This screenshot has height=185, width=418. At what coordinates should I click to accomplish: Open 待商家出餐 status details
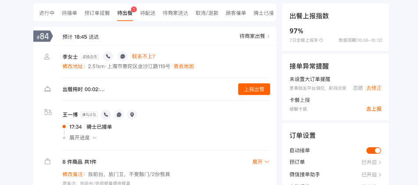pyautogui.click(x=254, y=36)
